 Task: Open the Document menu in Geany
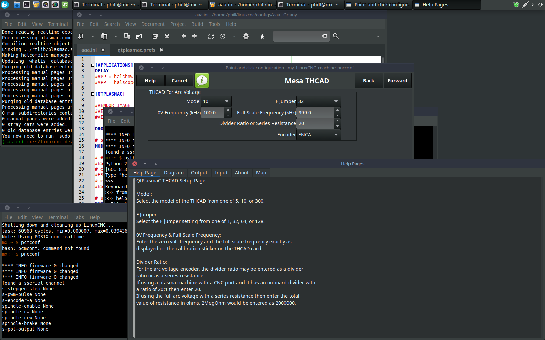(153, 24)
